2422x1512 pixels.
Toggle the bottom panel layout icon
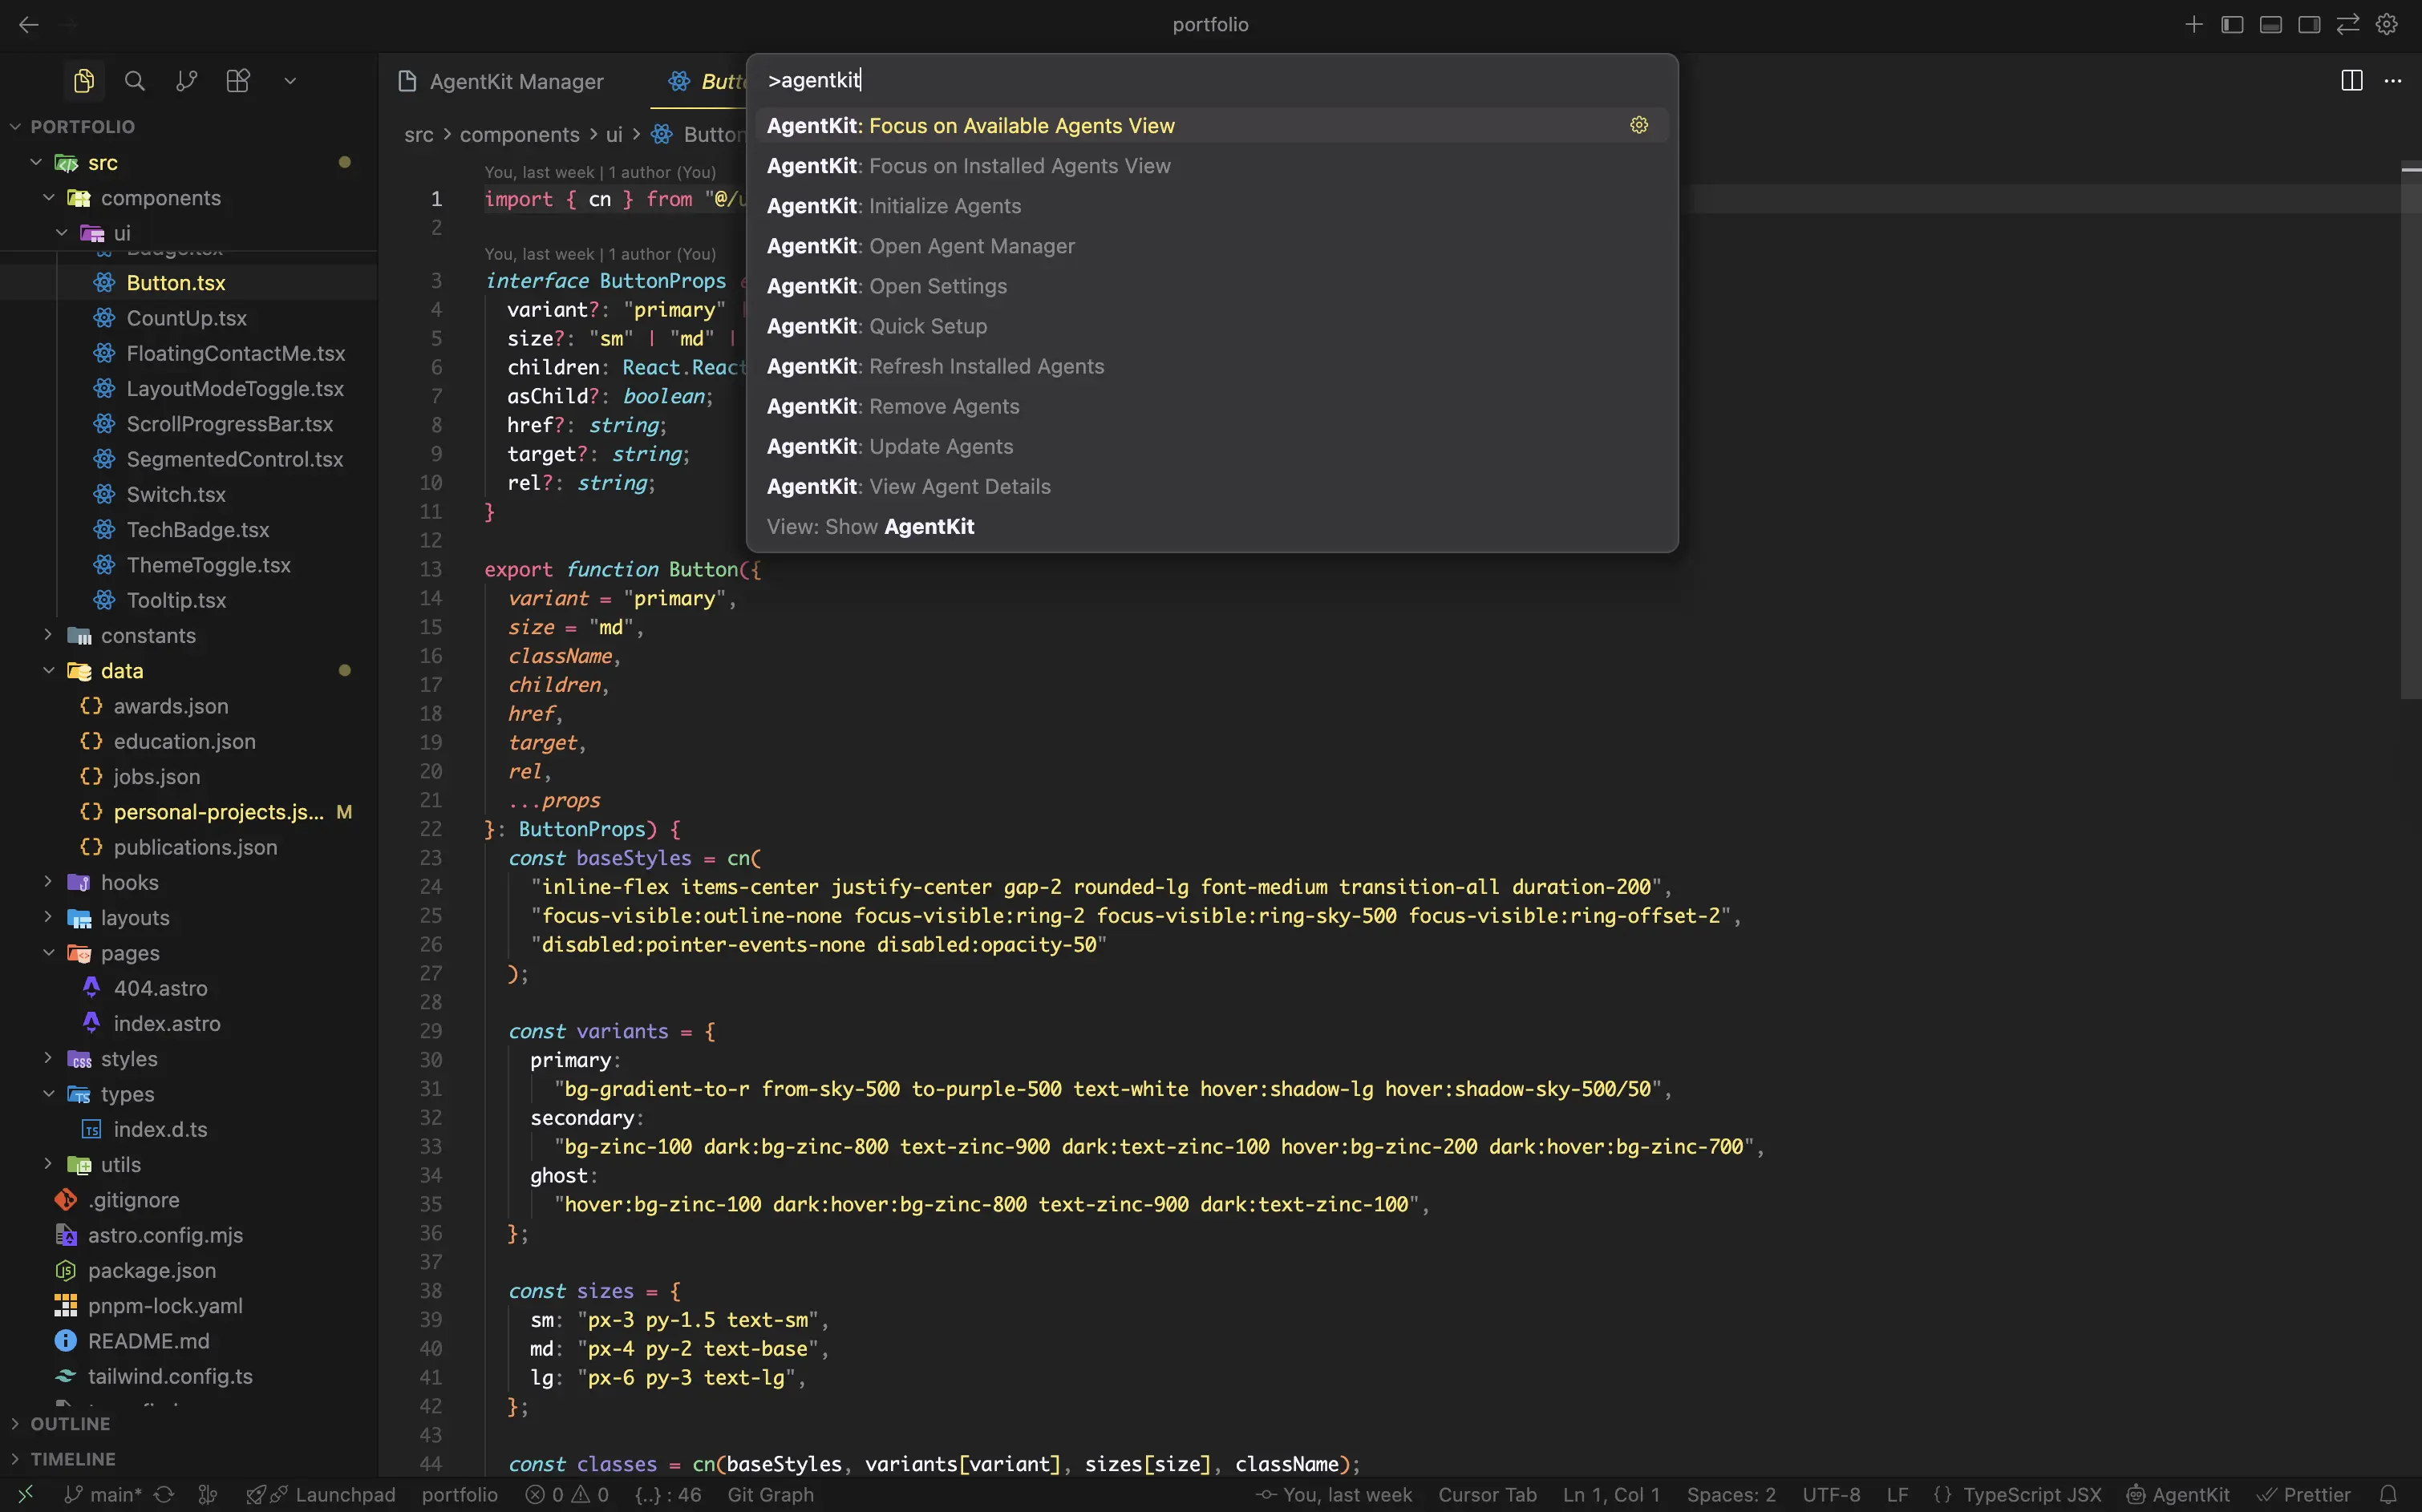tap(2271, 24)
